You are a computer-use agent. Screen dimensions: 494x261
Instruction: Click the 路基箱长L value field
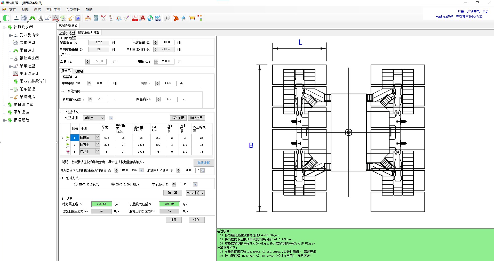169,99
